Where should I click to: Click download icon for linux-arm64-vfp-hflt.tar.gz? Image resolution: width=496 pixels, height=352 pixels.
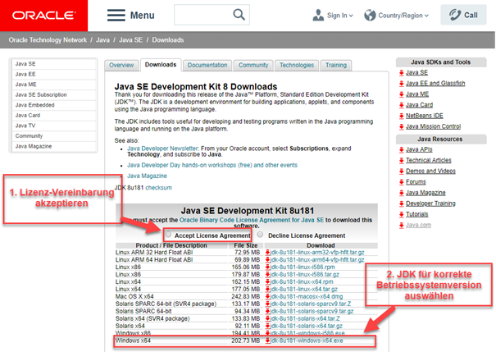[x=267, y=259]
